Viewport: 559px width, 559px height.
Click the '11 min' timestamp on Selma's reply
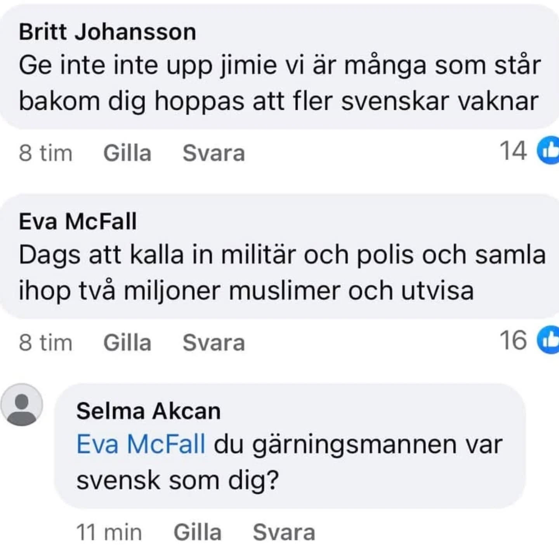tap(109, 532)
